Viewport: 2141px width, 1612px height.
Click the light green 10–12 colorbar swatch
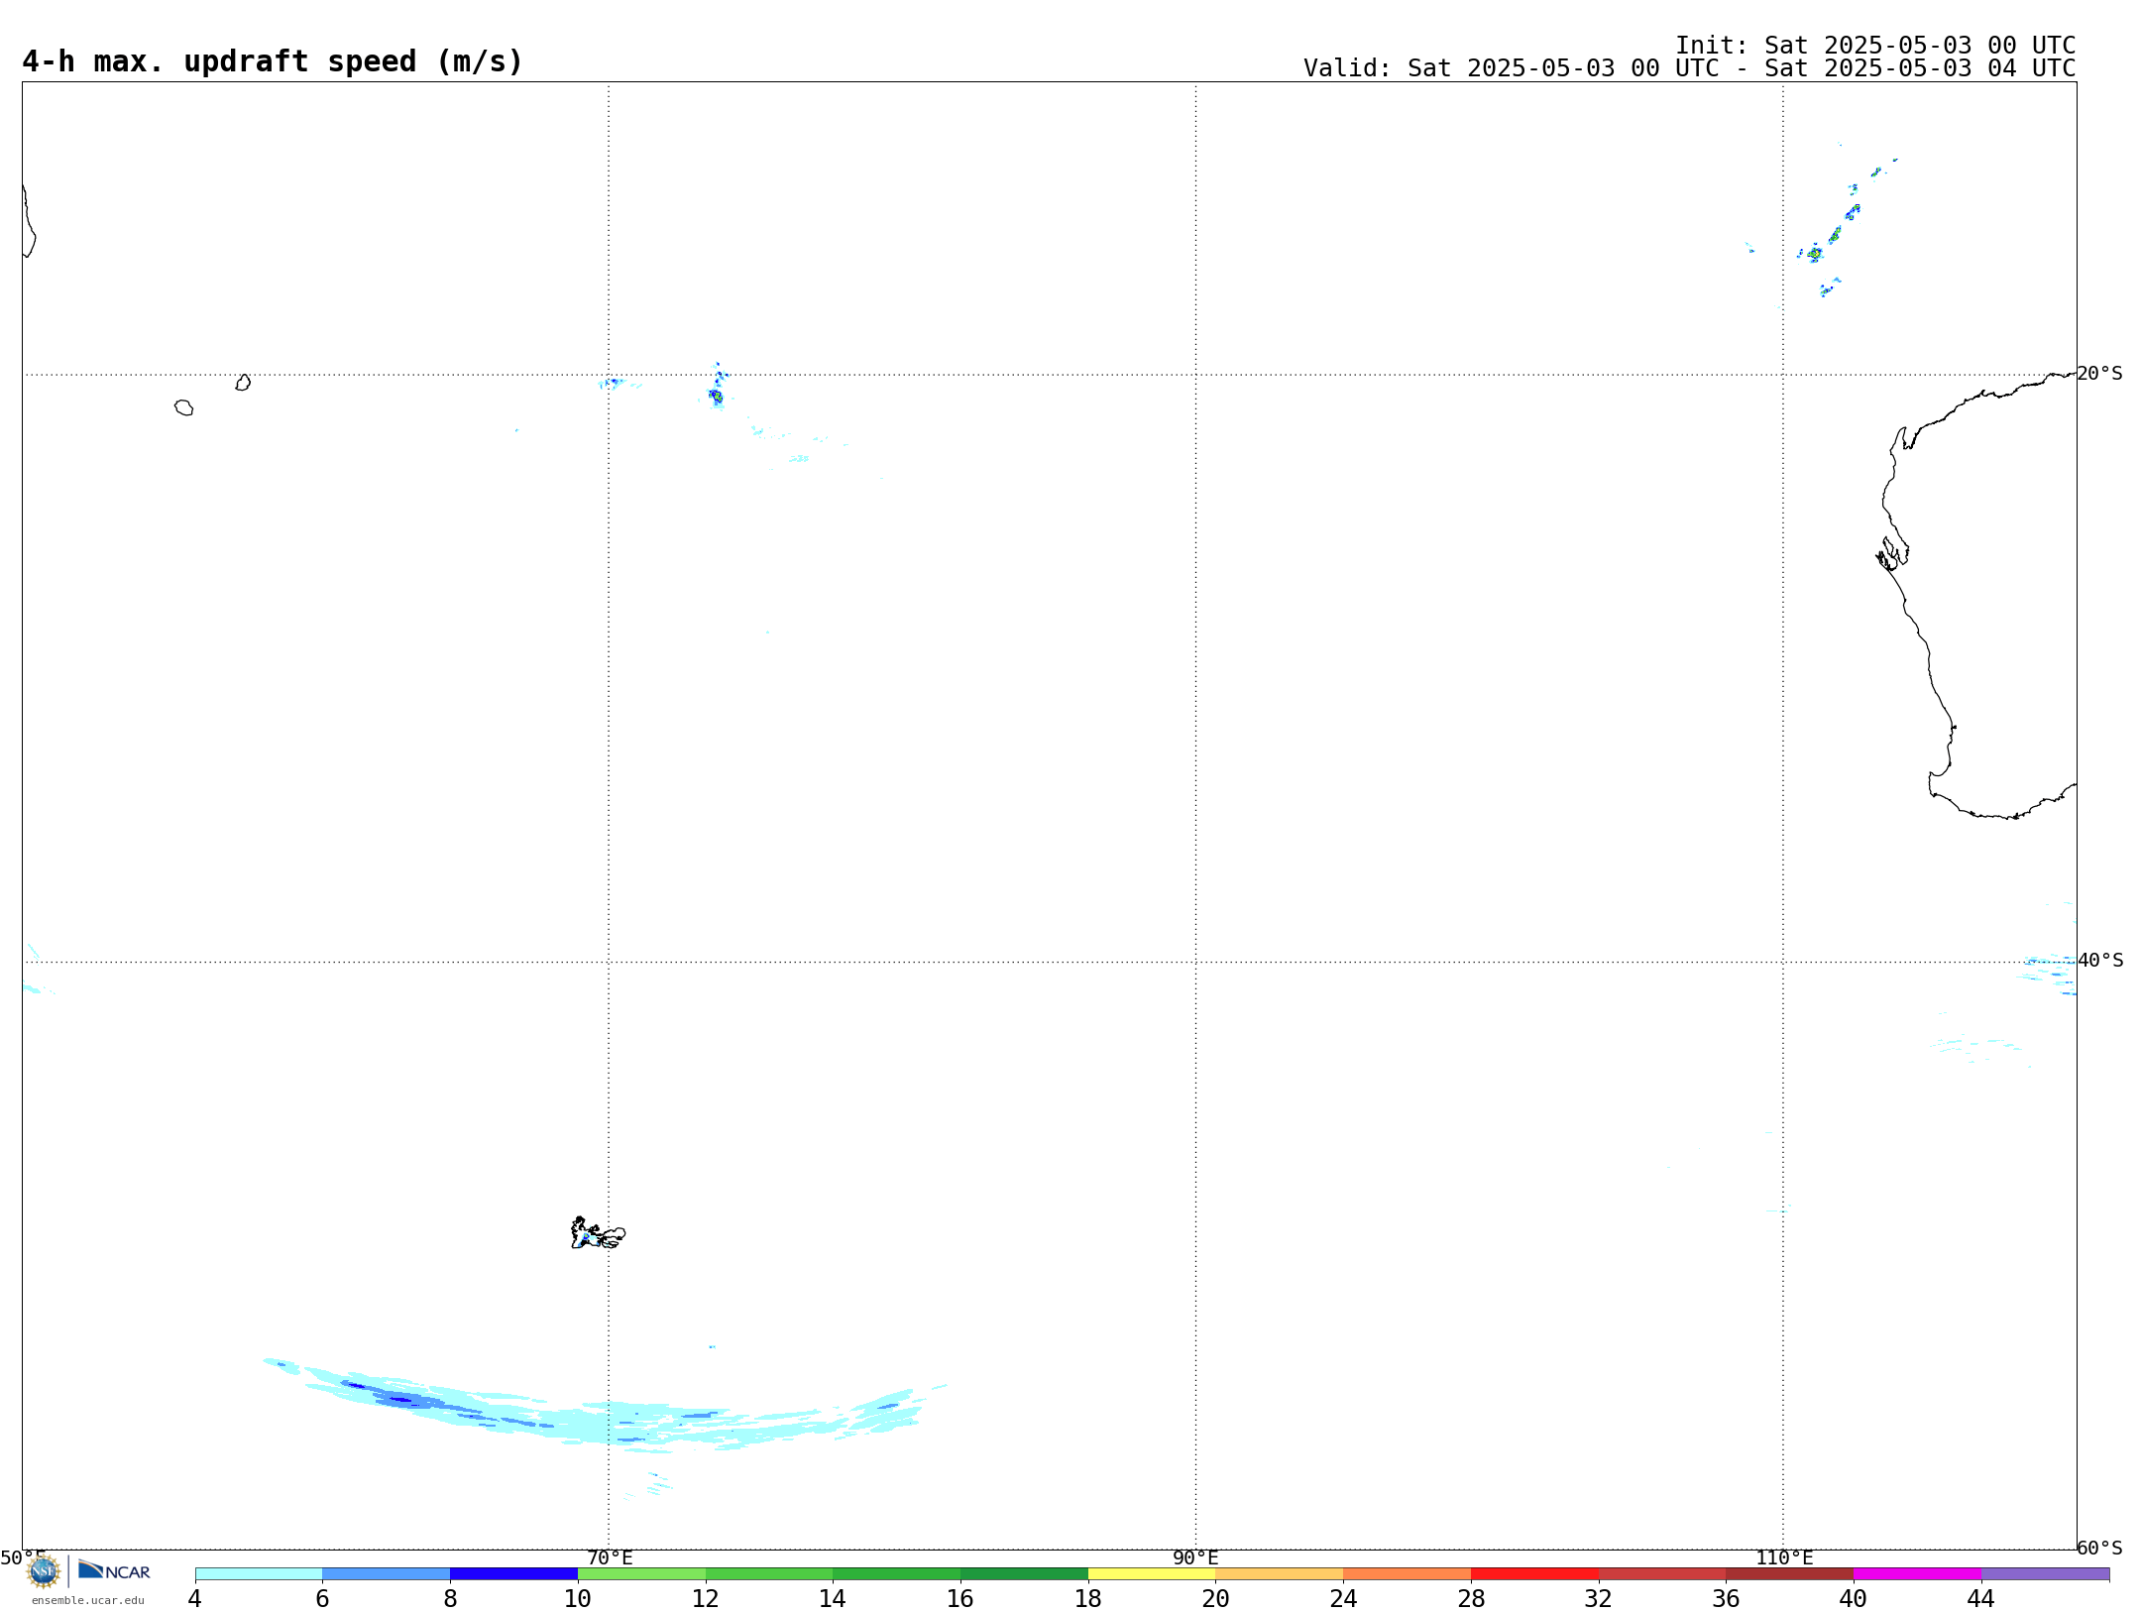click(x=641, y=1574)
